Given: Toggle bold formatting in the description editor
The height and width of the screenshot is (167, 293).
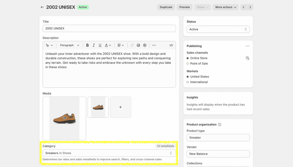Looking at the screenshot, I should pos(87,45).
